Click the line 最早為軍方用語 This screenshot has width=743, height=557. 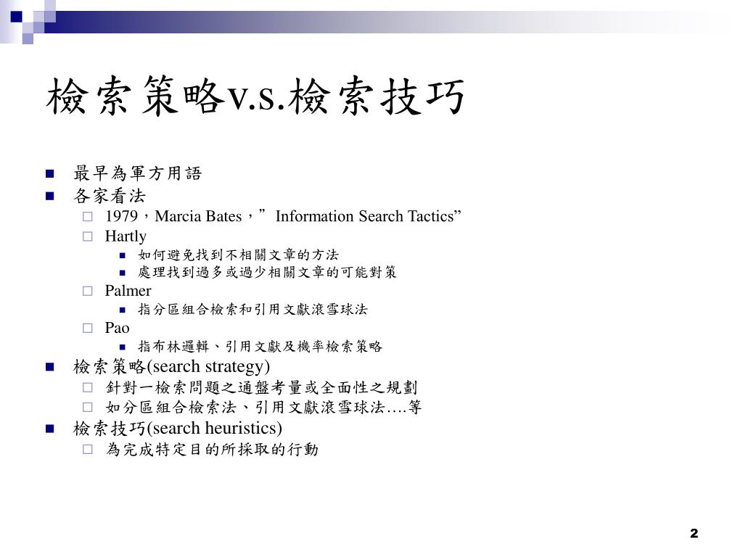tap(137, 173)
